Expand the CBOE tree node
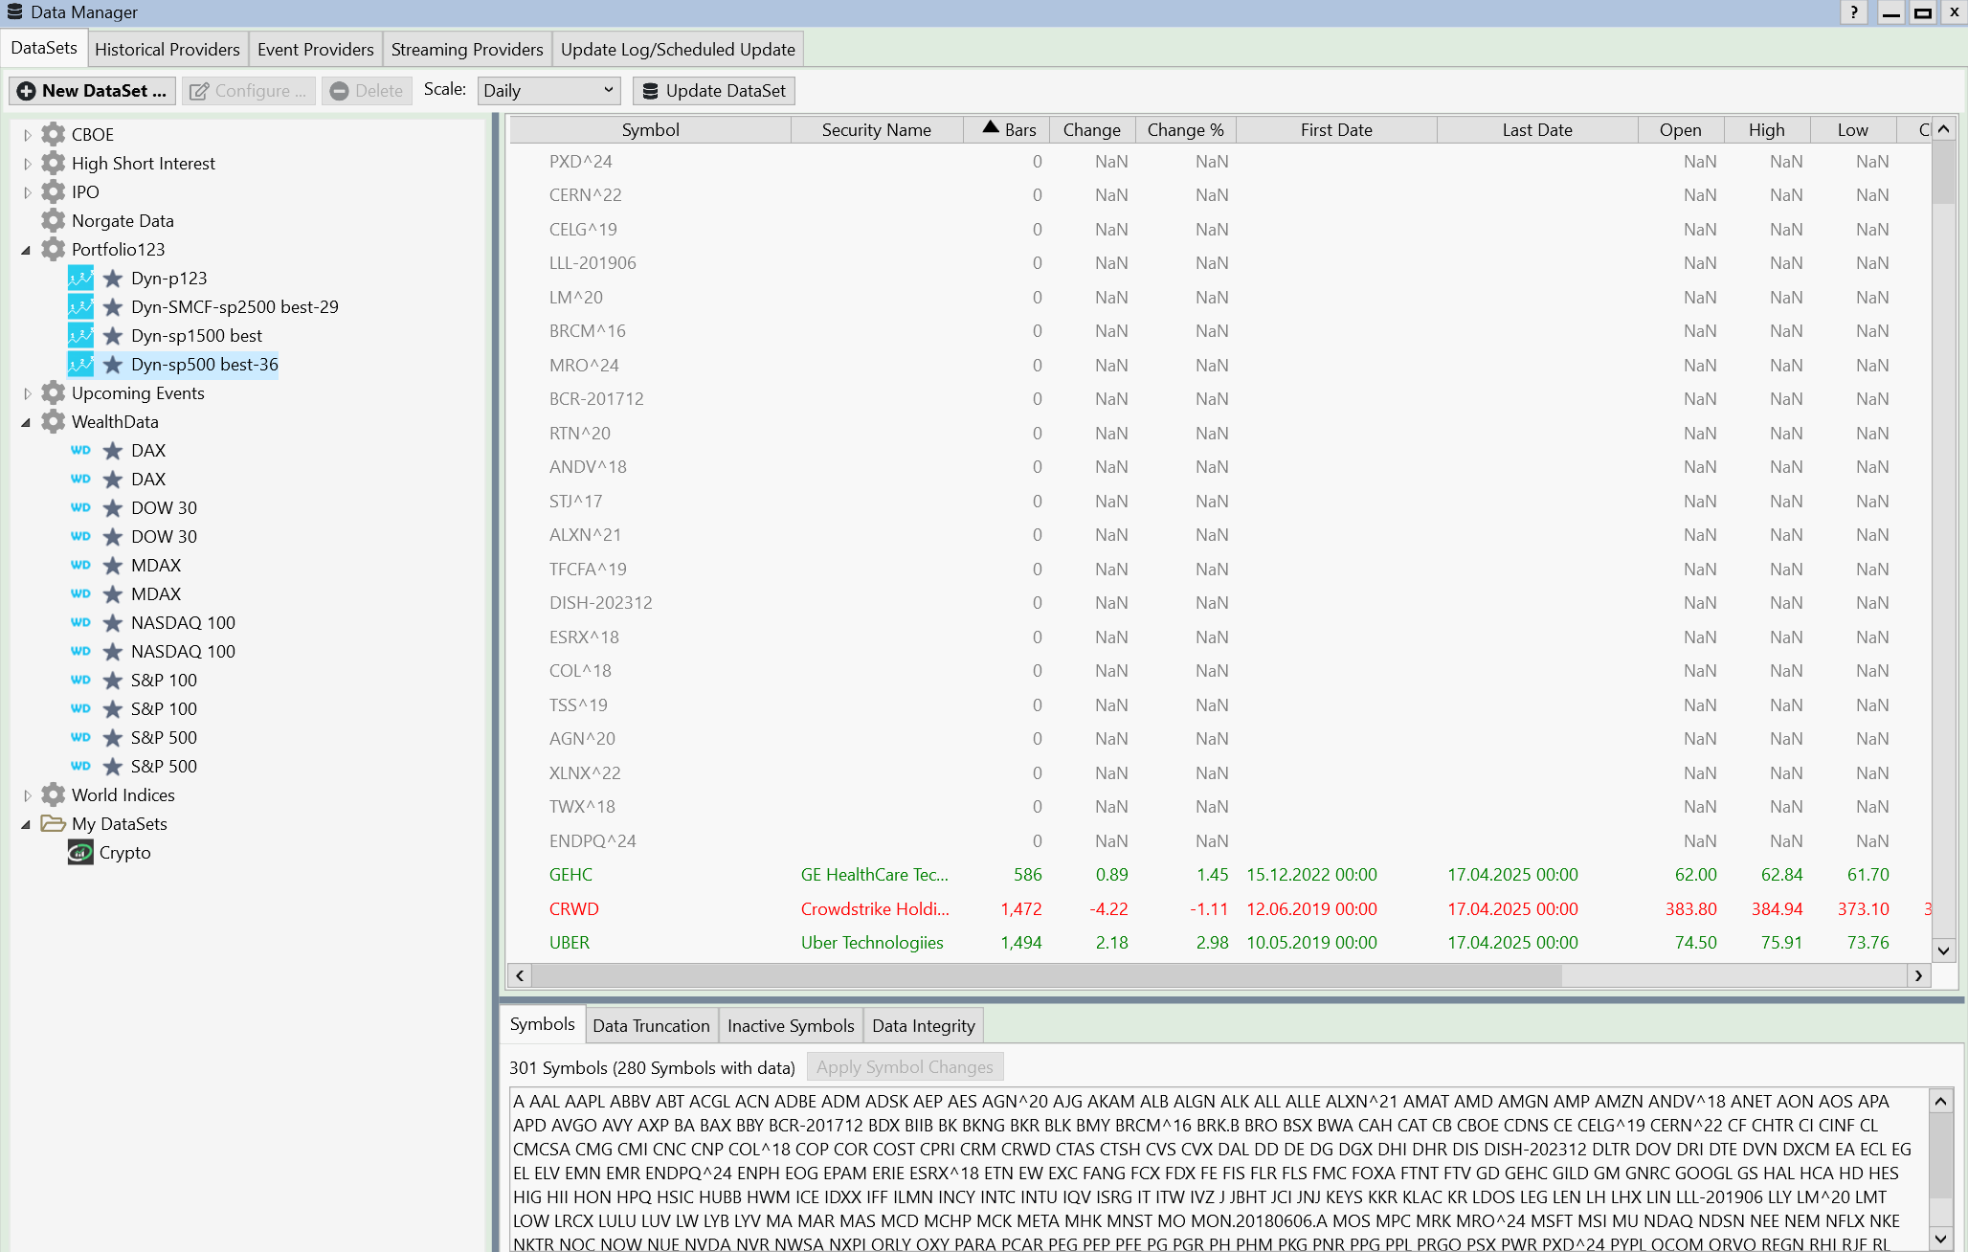1968x1252 pixels. click(27, 135)
